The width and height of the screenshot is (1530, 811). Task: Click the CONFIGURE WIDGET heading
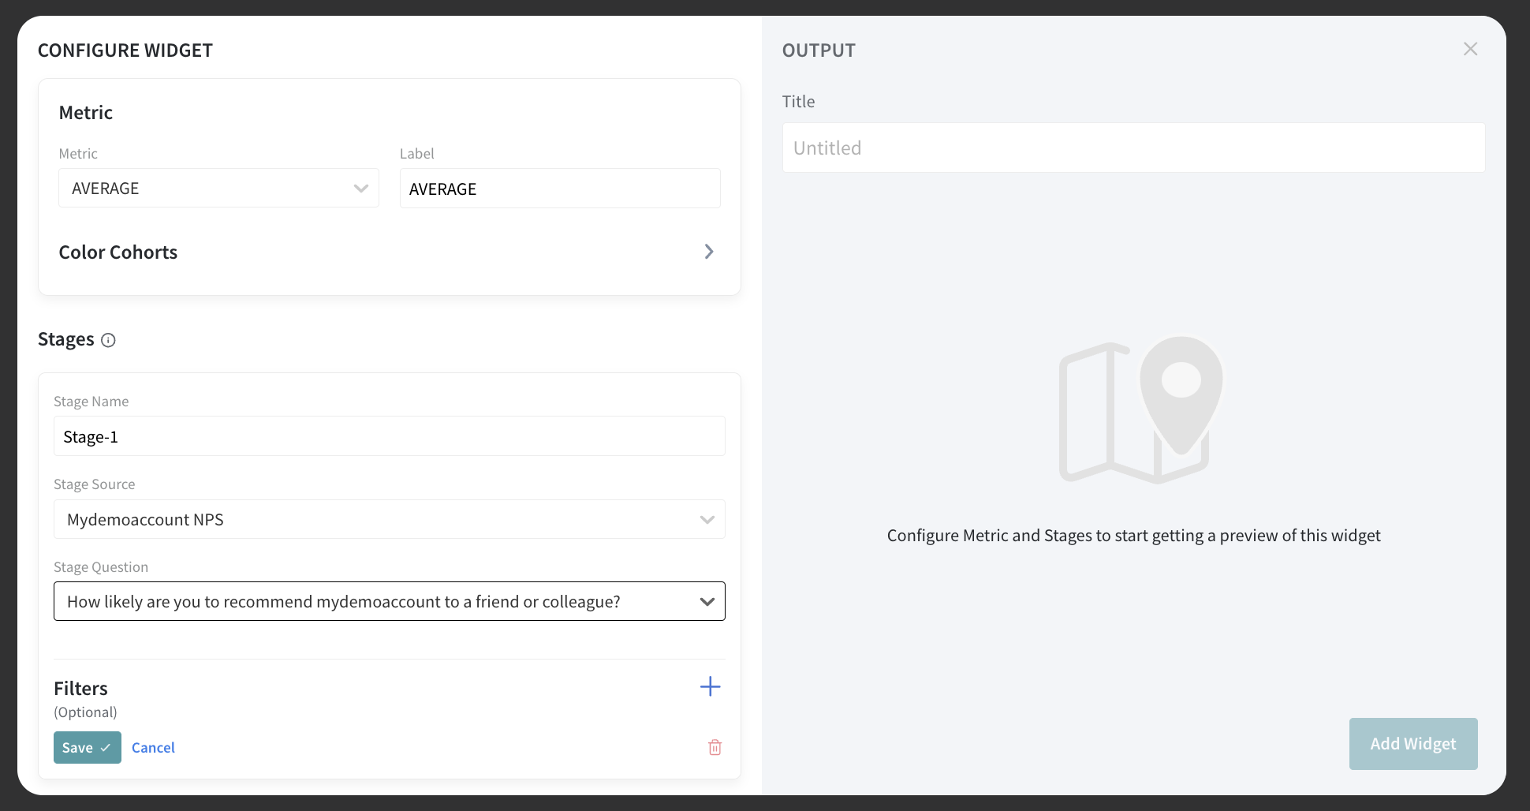125,50
